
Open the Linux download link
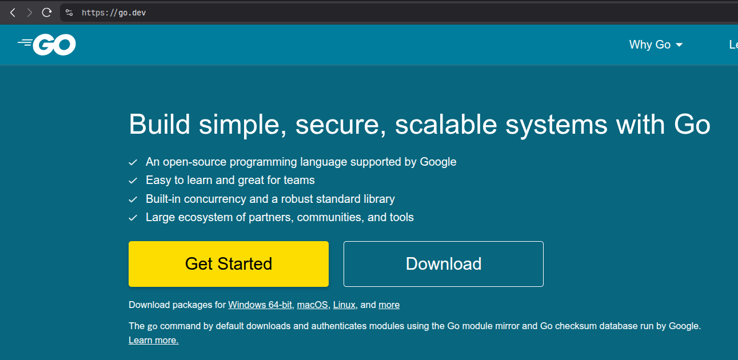pos(344,305)
